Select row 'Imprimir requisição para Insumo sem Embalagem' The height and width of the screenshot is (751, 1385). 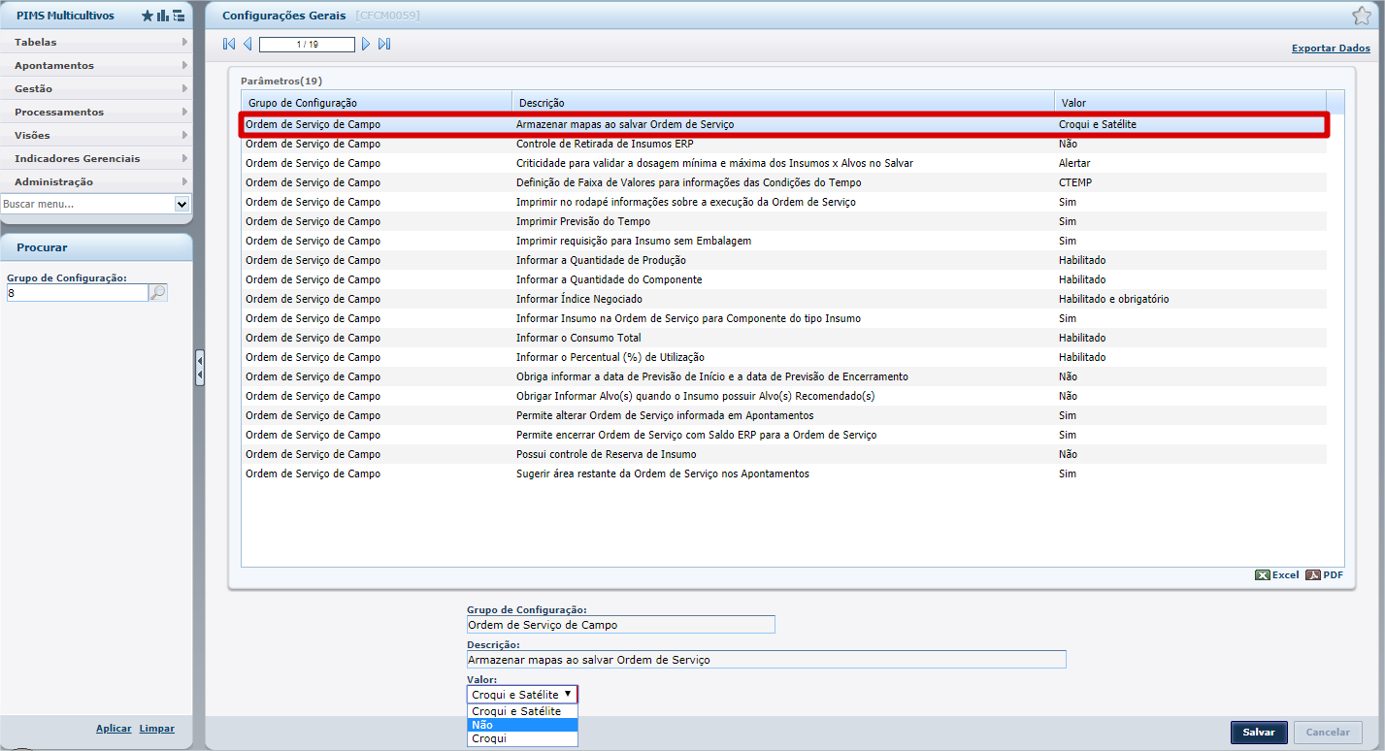[x=783, y=241]
